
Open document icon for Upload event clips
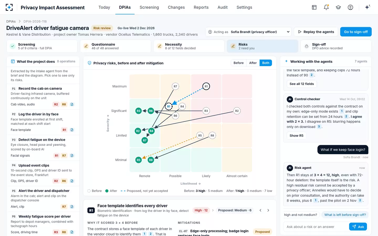click(x=72, y=181)
